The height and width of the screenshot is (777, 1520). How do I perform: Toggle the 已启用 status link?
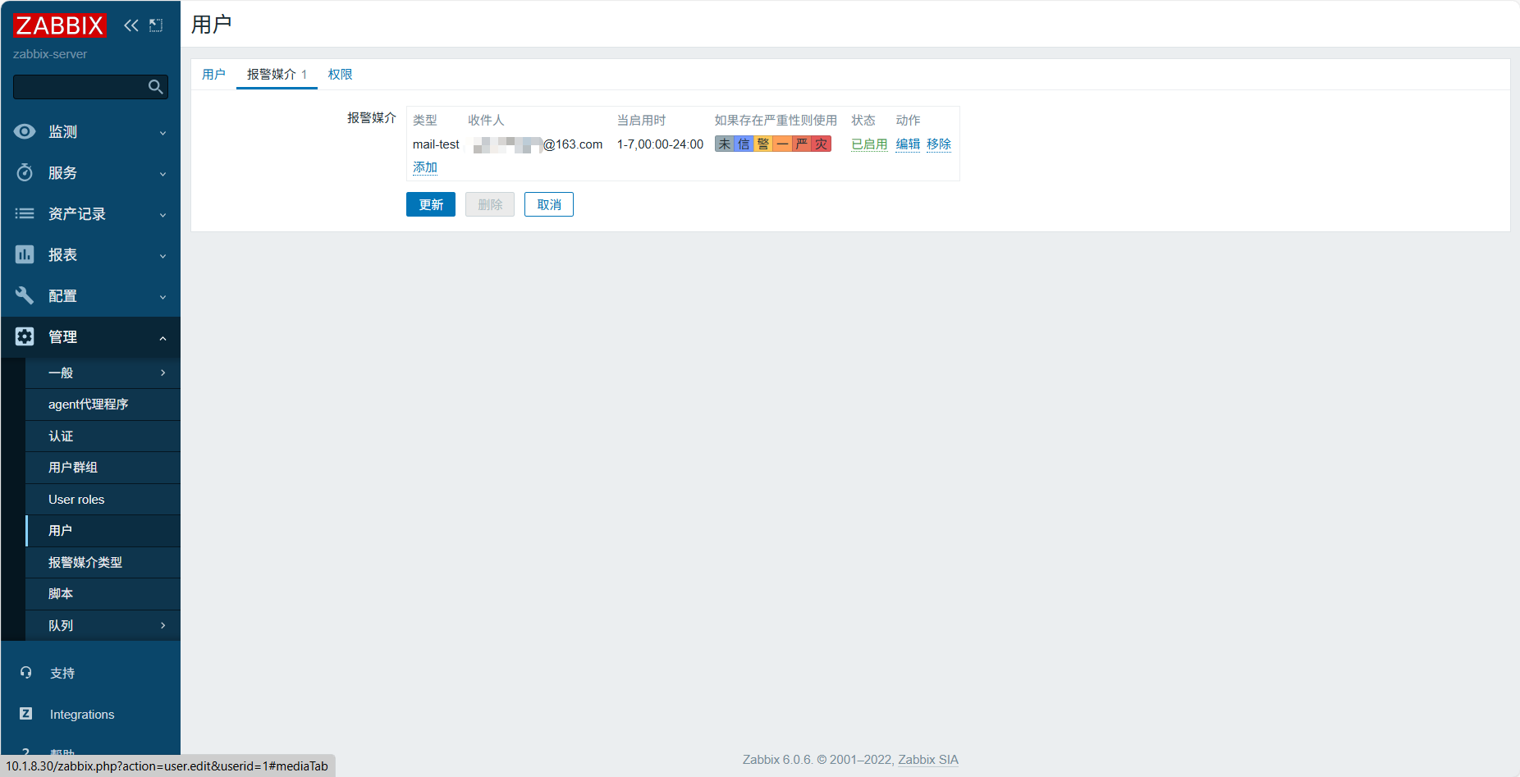point(869,144)
